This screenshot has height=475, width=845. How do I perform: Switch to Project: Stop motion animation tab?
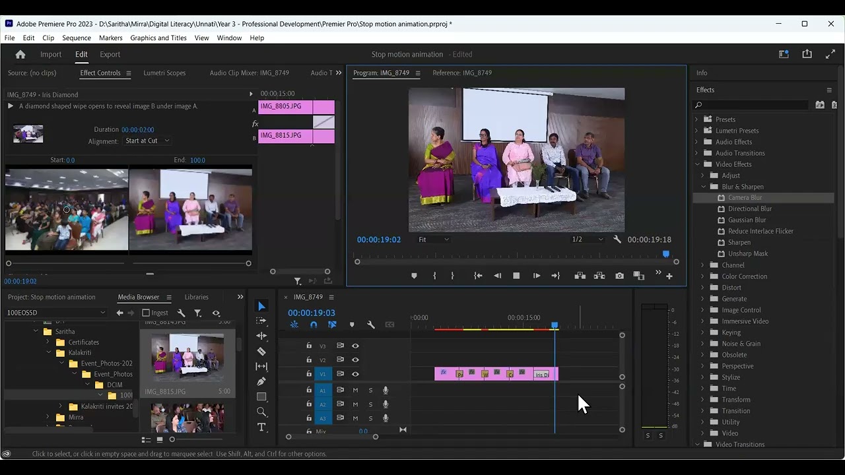coord(51,297)
